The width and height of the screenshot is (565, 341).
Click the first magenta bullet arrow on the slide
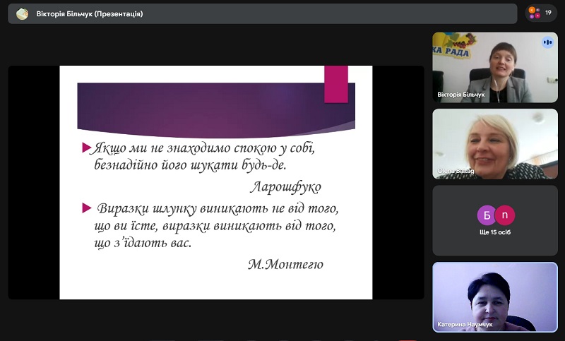pyautogui.click(x=86, y=148)
